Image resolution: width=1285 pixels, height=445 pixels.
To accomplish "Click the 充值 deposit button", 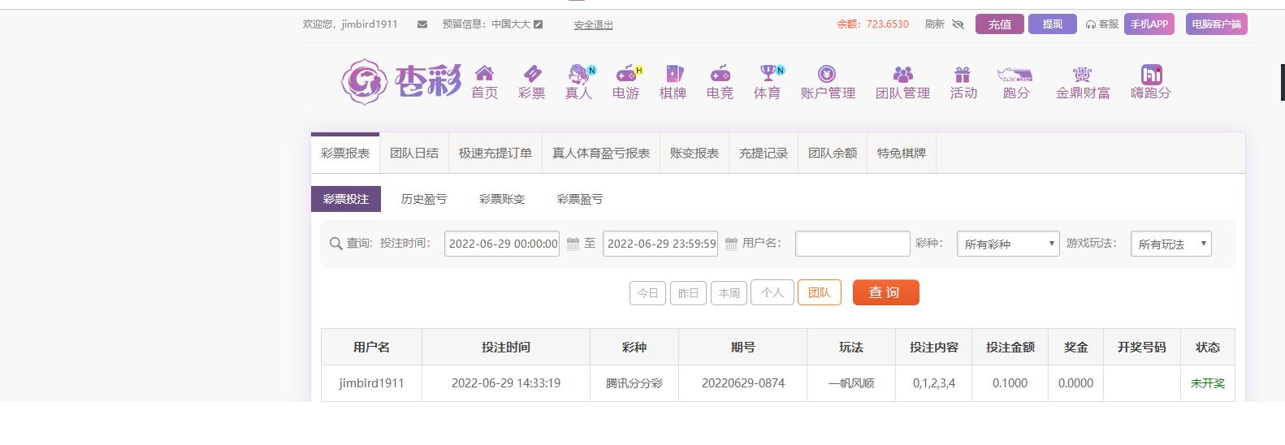I will pyautogui.click(x=1000, y=24).
